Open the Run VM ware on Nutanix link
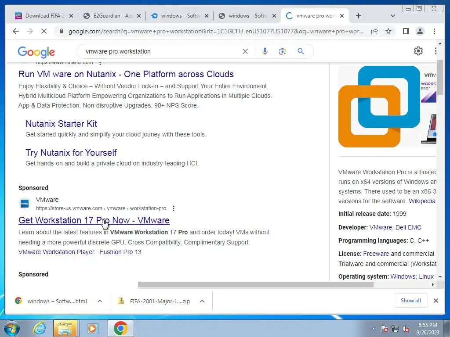Image resolution: width=450 pixels, height=337 pixels. [126, 74]
